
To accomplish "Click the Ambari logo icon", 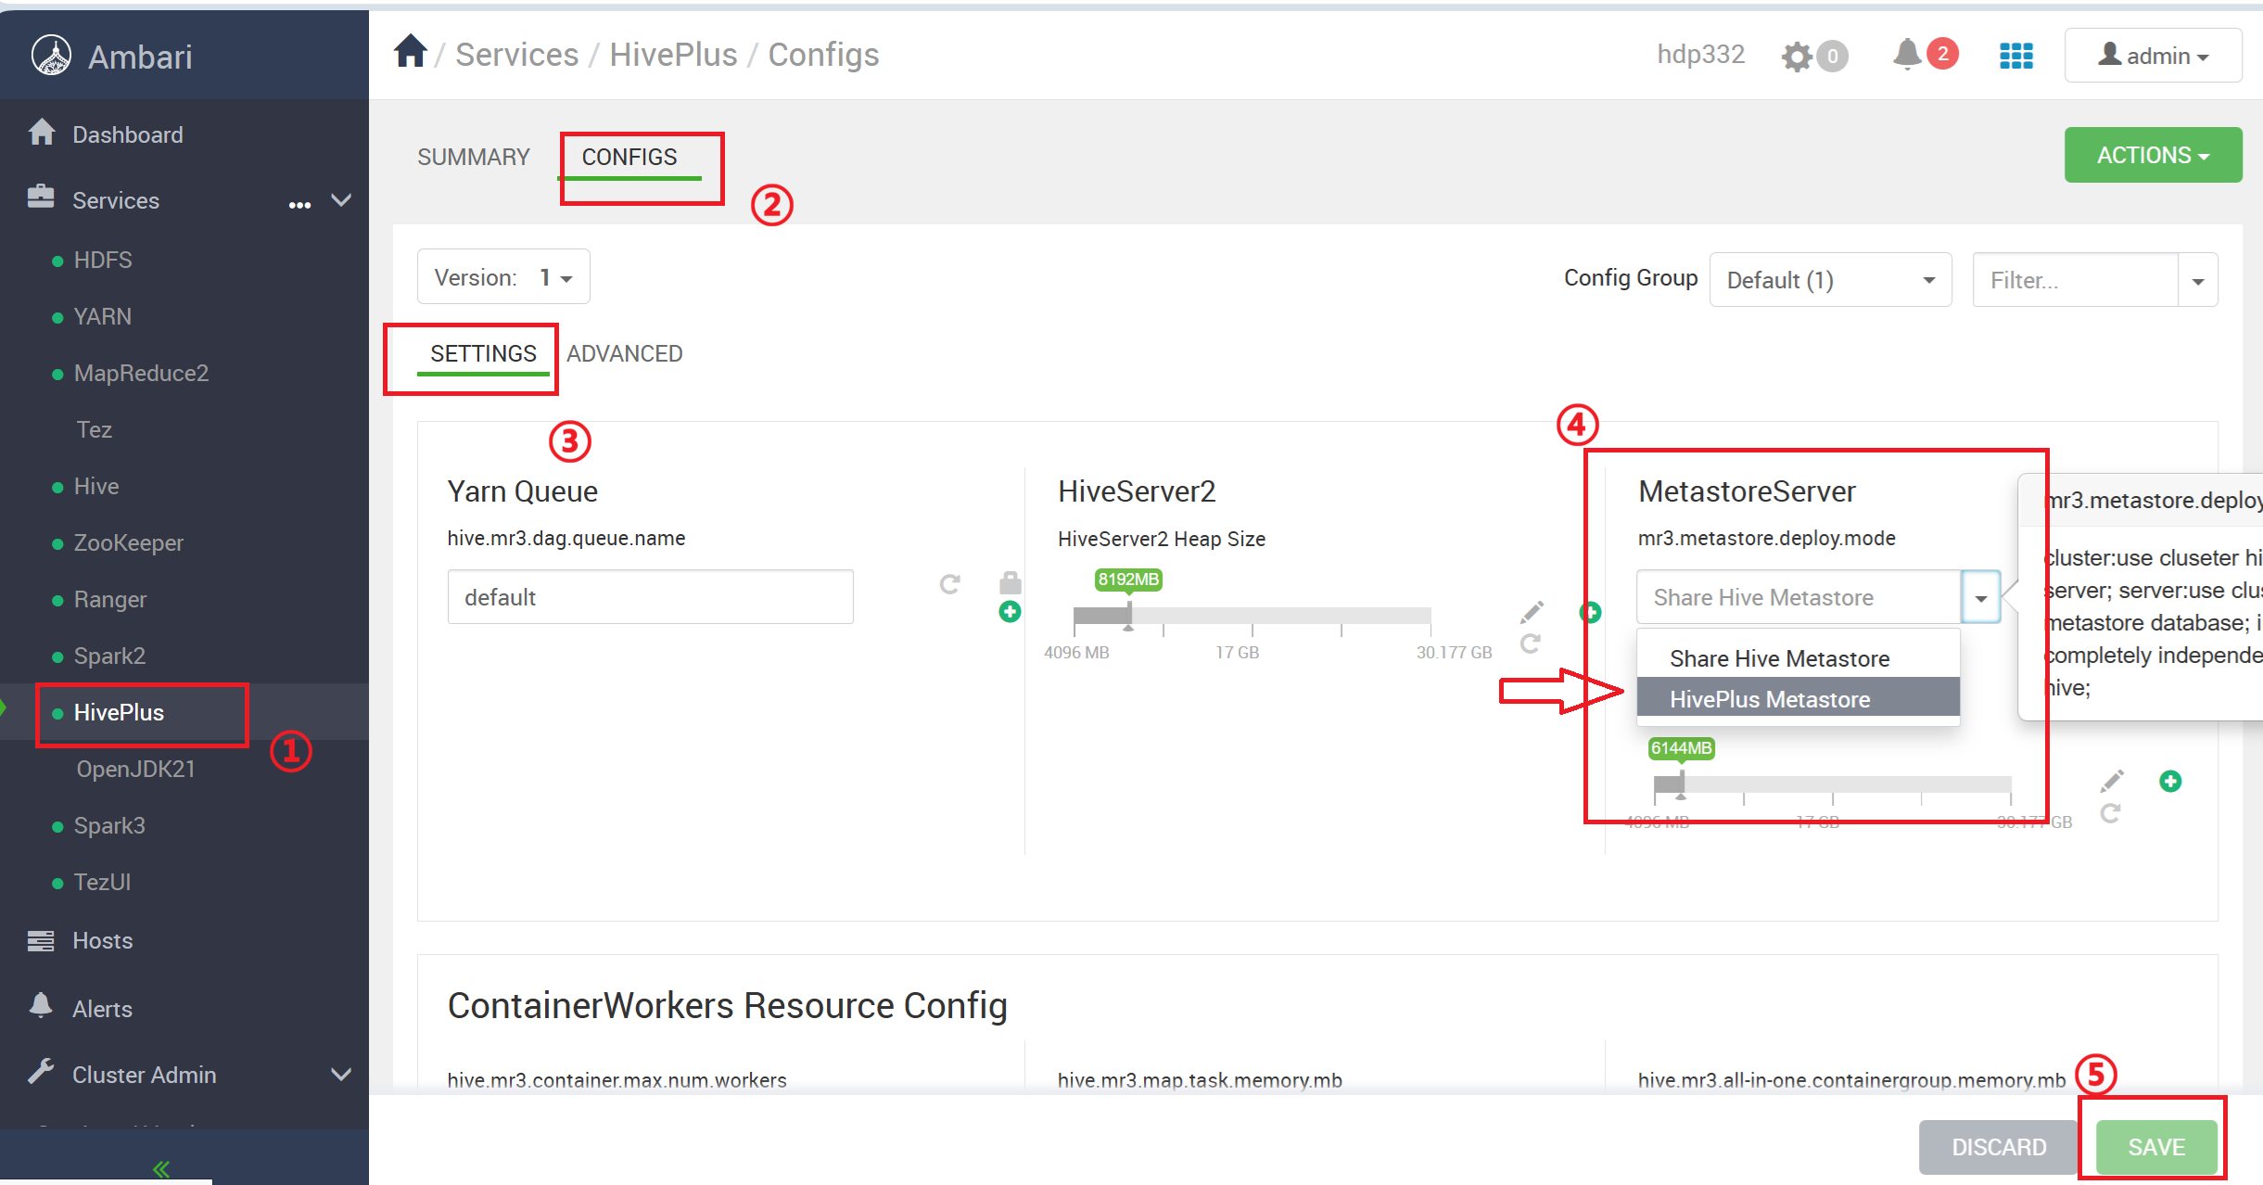I will (x=51, y=56).
